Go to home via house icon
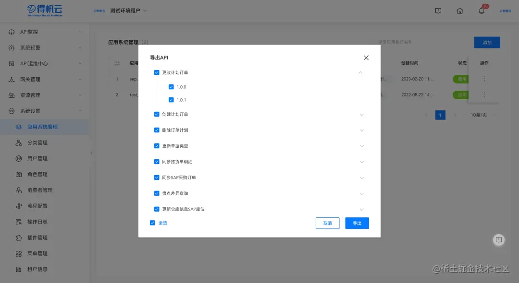Image resolution: width=519 pixels, height=283 pixels. 460,11
